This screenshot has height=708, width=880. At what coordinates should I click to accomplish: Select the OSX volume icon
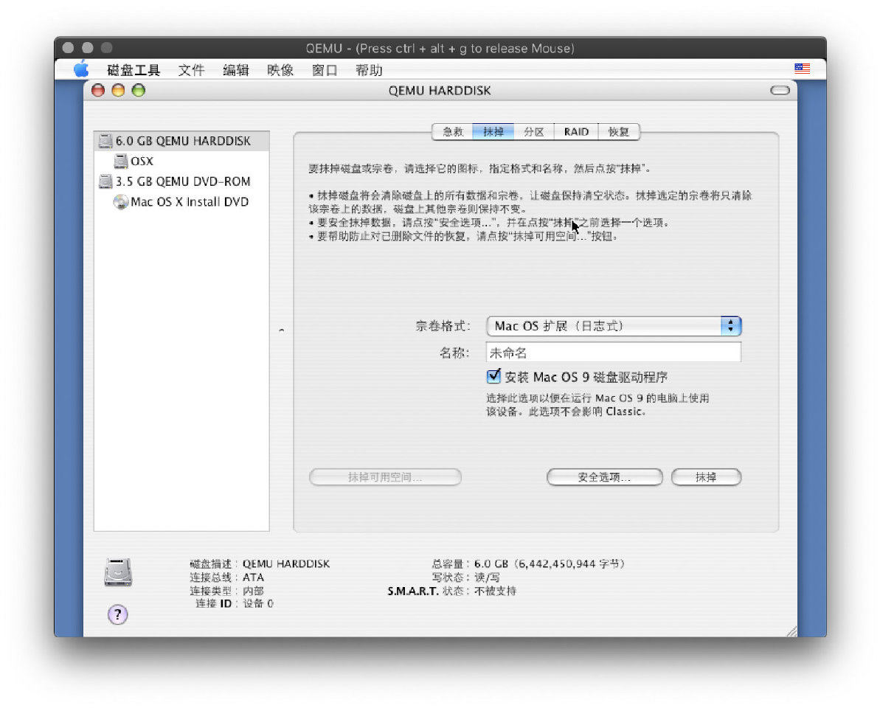[x=121, y=161]
